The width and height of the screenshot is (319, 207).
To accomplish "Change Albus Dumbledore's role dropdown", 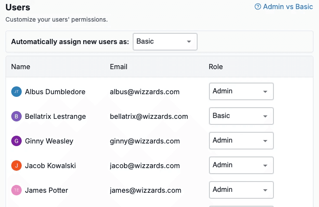I will coord(241,91).
